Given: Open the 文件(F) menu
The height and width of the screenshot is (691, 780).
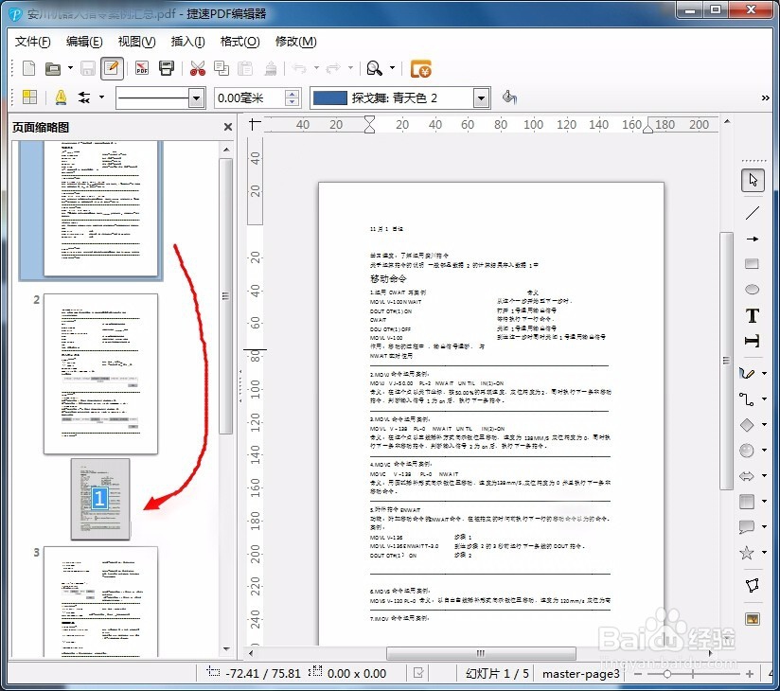Looking at the screenshot, I should pyautogui.click(x=33, y=42).
